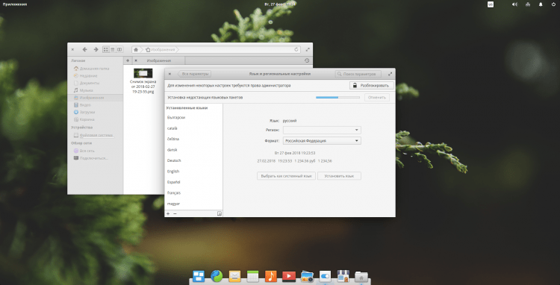This screenshot has width=560, height=285.
Task: Click the home icon in Files path bar
Action: (x=136, y=50)
